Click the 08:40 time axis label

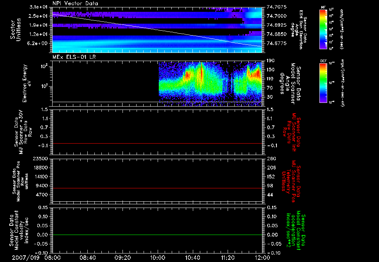87,258
